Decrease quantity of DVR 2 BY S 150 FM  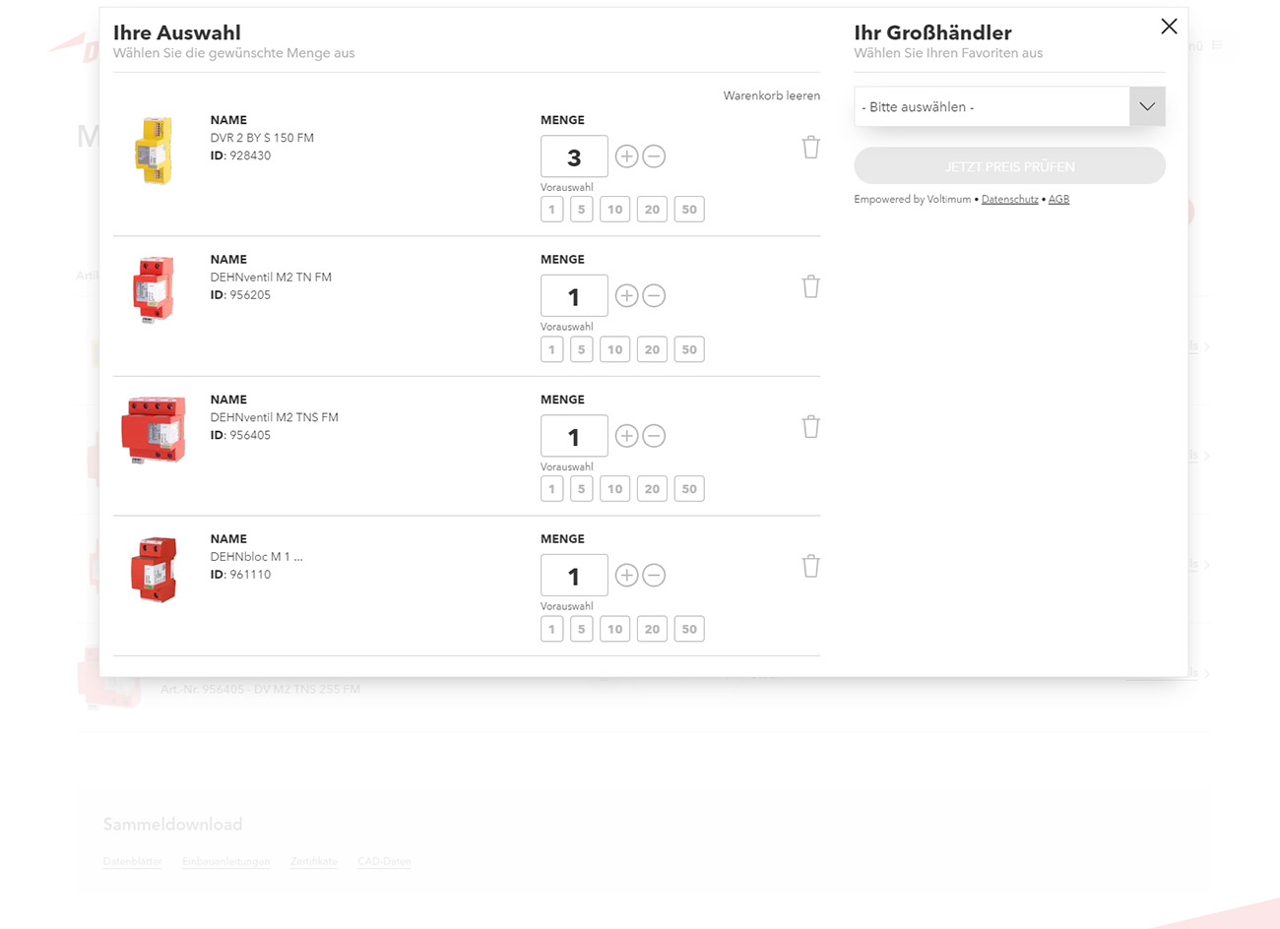654,156
